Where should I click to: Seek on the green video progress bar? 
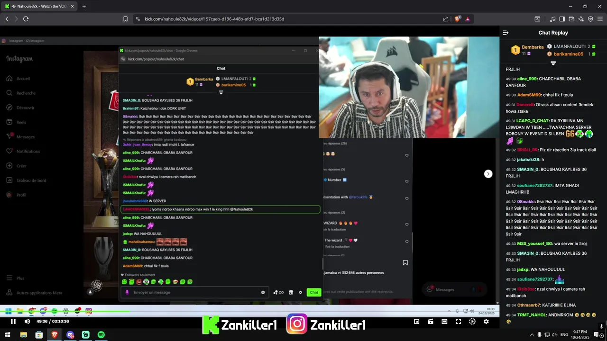[64, 312]
